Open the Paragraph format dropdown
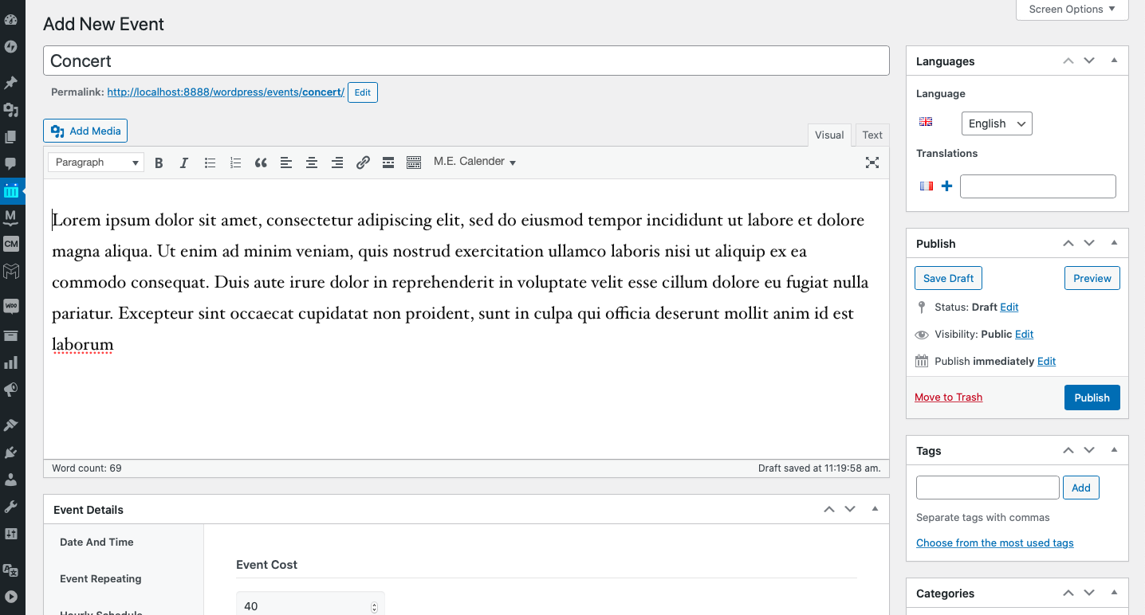Screen dimensions: 1145x615 point(96,163)
